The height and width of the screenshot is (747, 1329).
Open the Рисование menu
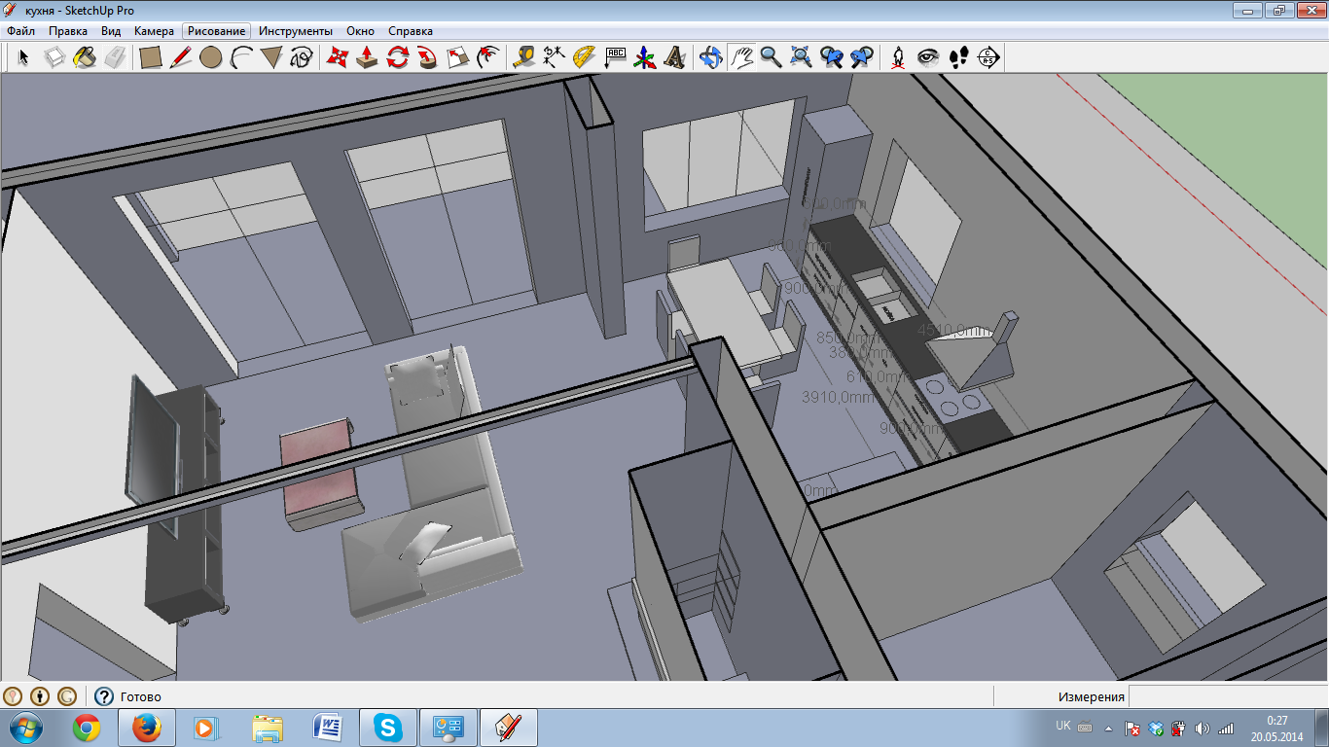217,31
